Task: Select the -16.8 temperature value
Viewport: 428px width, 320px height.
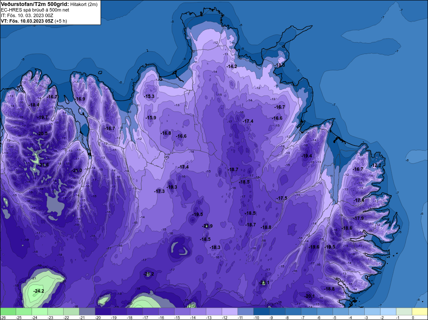Action: pos(166,133)
